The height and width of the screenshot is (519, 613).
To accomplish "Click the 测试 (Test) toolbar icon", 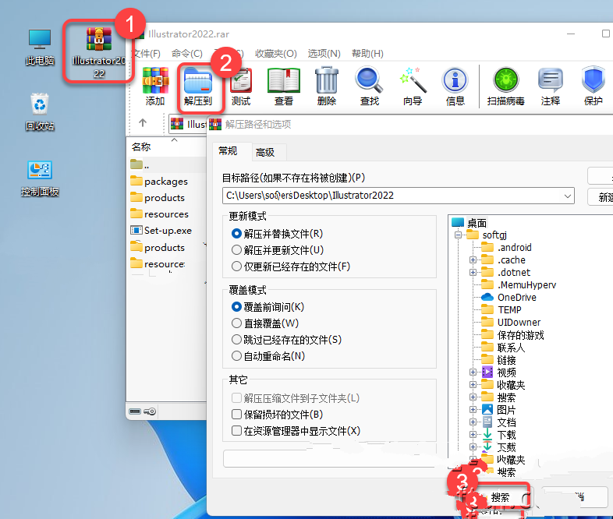I will pos(241,86).
